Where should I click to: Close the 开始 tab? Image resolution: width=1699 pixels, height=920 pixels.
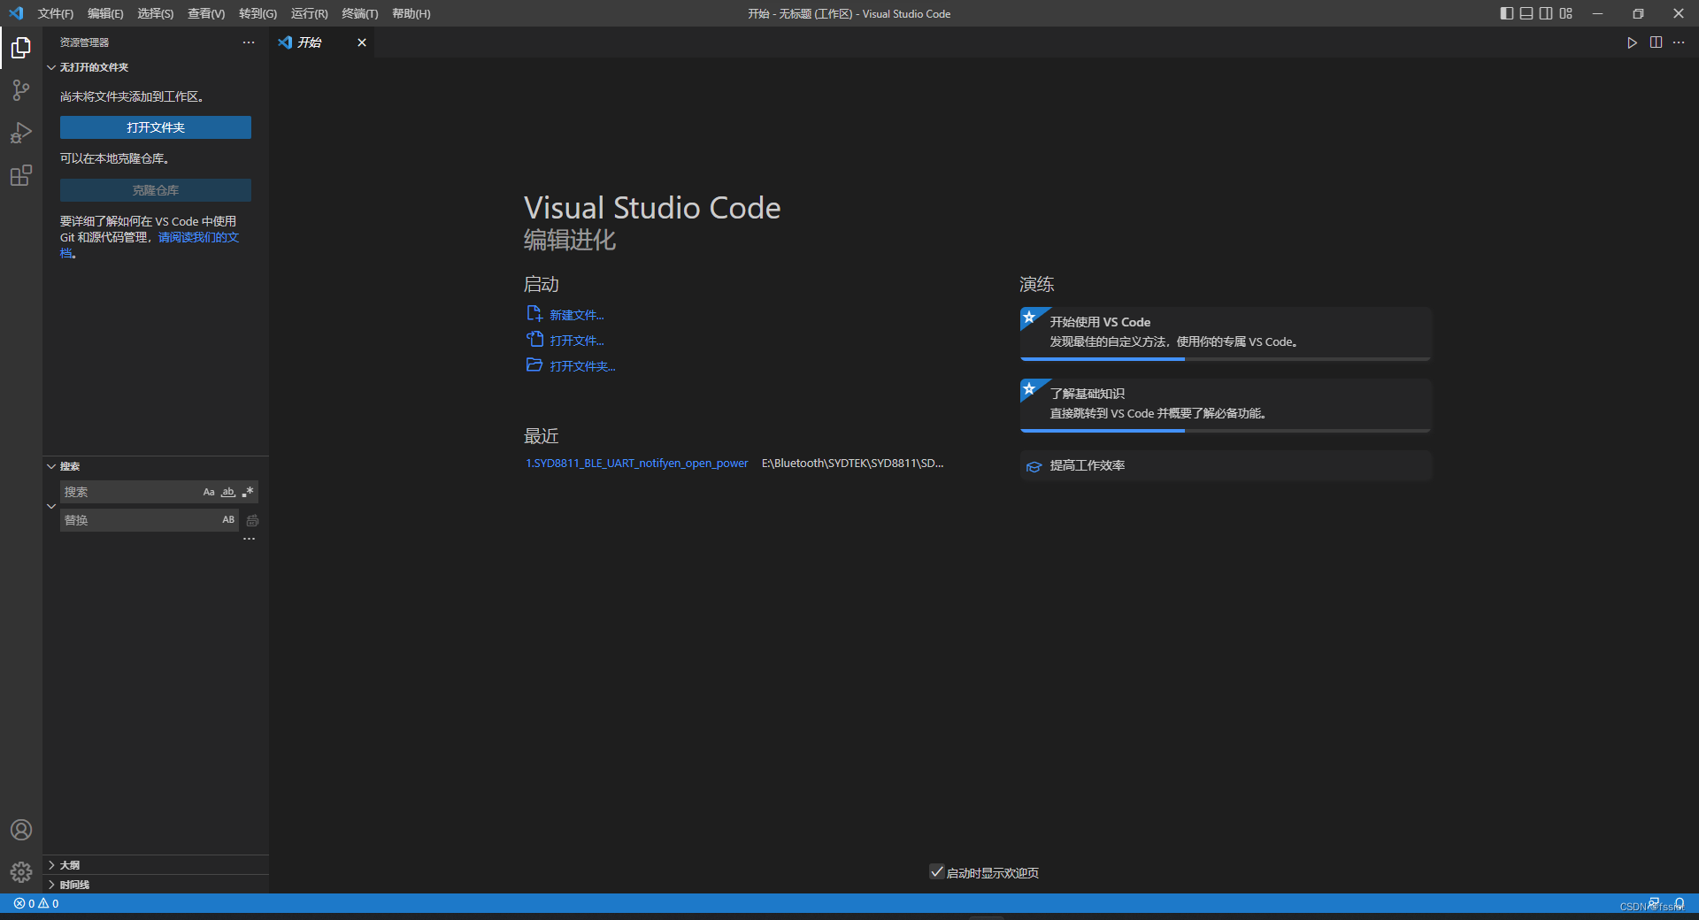[362, 42]
